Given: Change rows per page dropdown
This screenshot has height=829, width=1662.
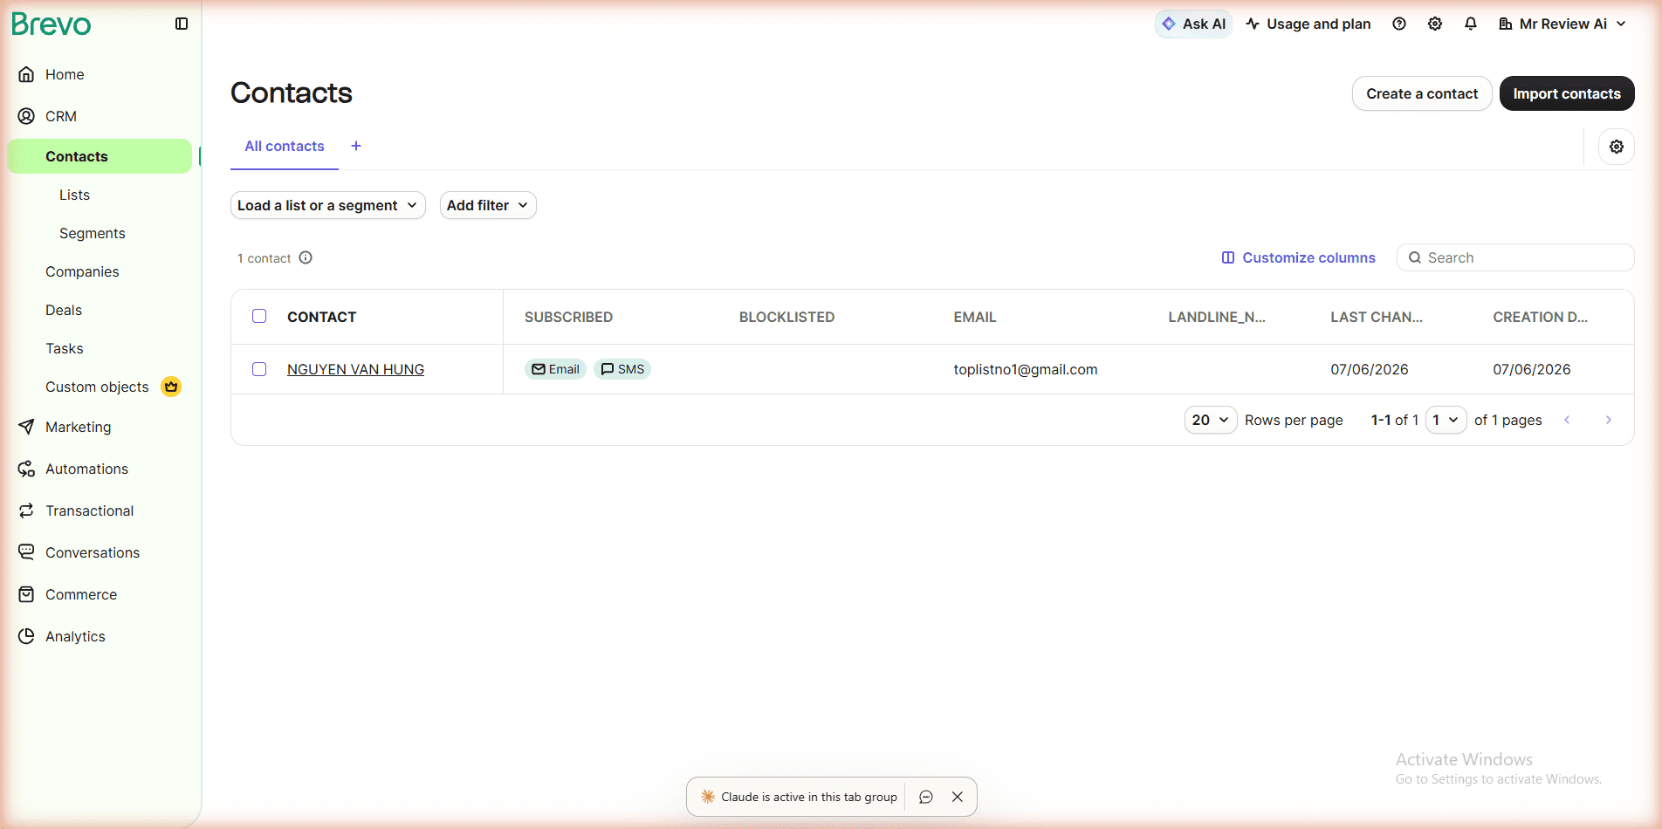Looking at the screenshot, I should [x=1211, y=420].
